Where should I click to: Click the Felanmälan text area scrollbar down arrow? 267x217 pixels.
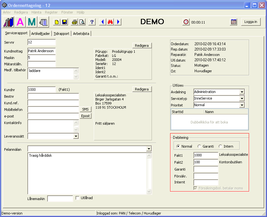[149, 192]
